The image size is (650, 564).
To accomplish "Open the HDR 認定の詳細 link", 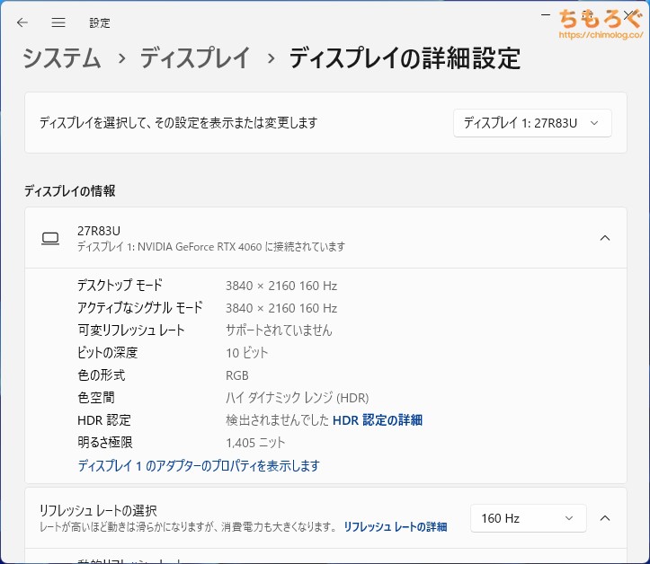I will click(378, 419).
